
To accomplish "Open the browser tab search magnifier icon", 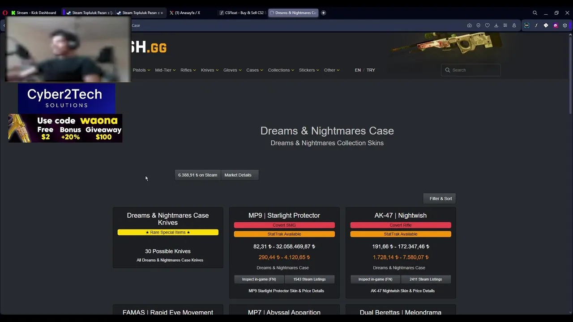I will tap(535, 13).
